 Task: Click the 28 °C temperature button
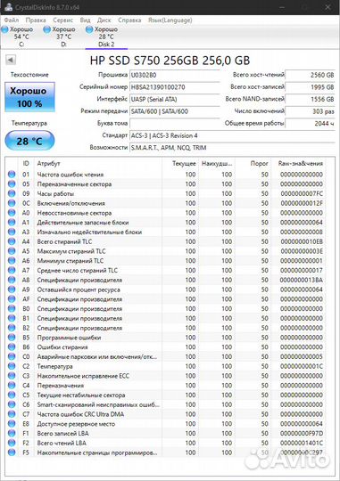coord(29,141)
